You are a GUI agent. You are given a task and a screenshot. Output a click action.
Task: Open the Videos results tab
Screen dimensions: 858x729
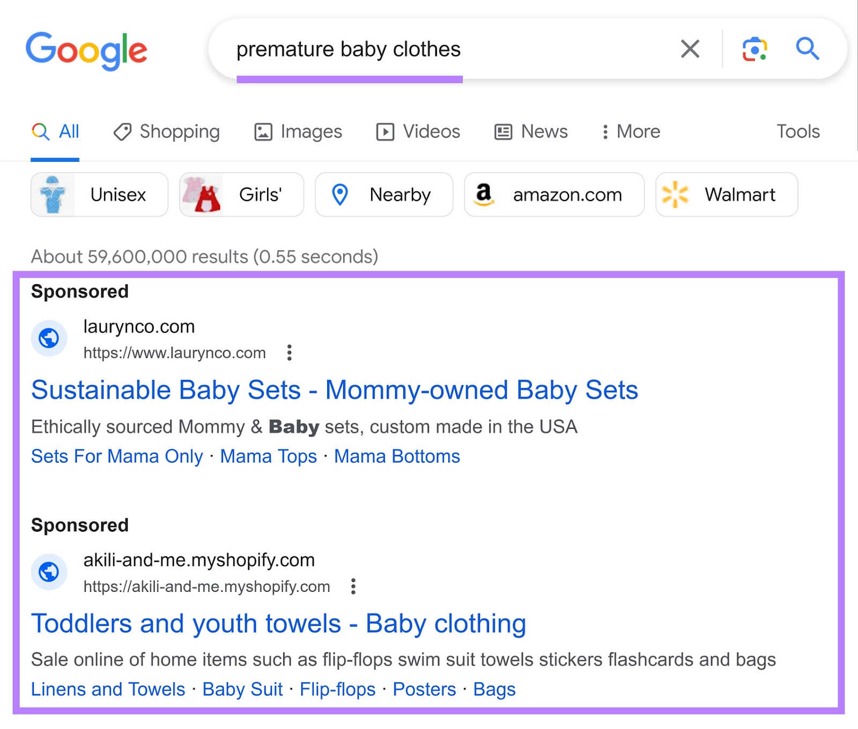pos(418,131)
